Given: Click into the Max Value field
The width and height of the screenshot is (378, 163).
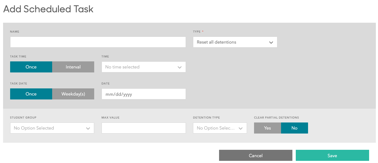Looking at the screenshot, I should click(x=144, y=128).
